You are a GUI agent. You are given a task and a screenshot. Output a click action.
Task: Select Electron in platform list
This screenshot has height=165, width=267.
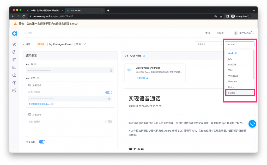pyautogui.click(x=232, y=82)
